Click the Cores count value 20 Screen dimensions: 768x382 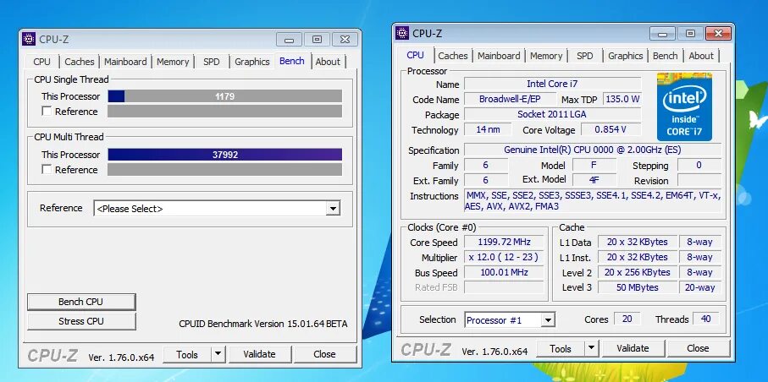point(627,319)
